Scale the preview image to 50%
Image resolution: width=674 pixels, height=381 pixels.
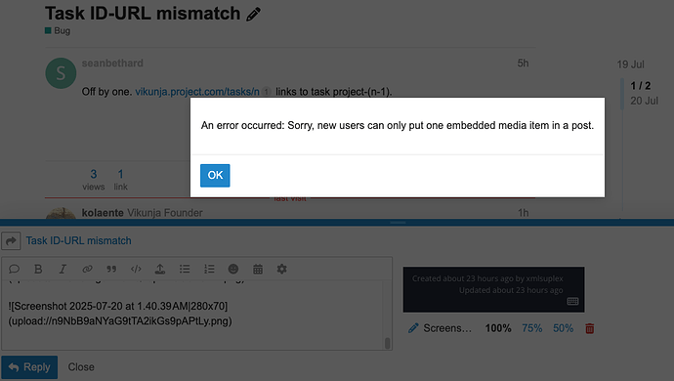[x=563, y=328]
